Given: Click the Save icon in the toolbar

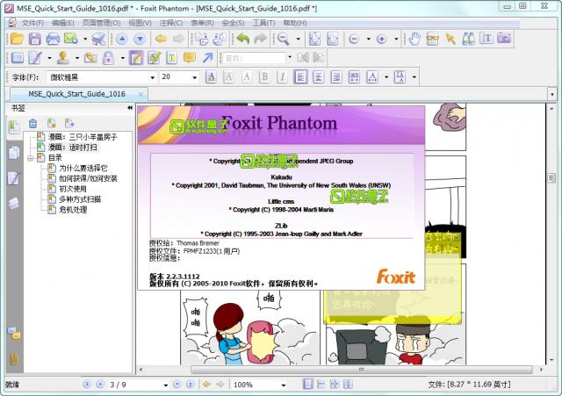Looking at the screenshot, I should coord(34,39).
